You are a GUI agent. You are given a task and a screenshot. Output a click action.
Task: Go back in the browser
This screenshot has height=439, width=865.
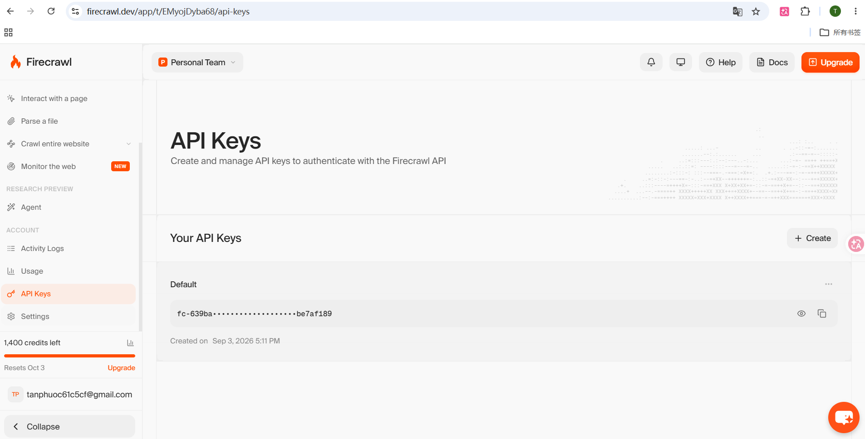click(10, 11)
